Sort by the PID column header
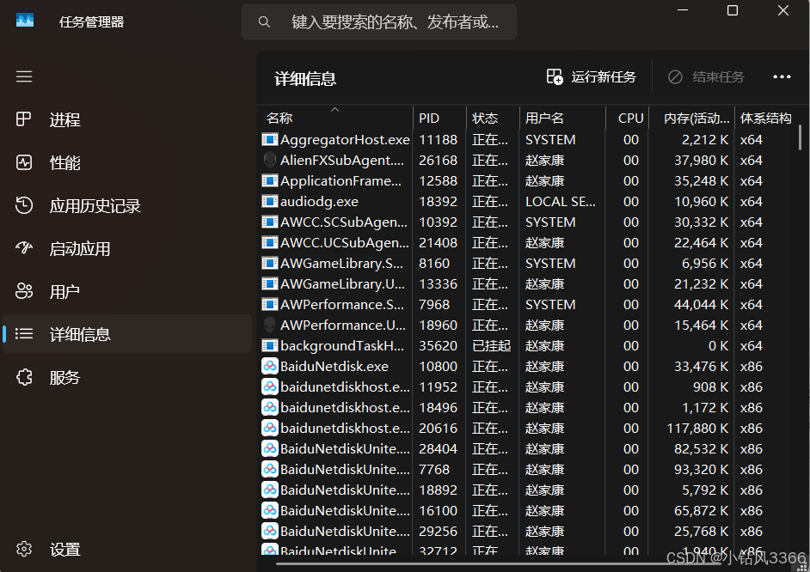This screenshot has width=810, height=572. pos(439,119)
